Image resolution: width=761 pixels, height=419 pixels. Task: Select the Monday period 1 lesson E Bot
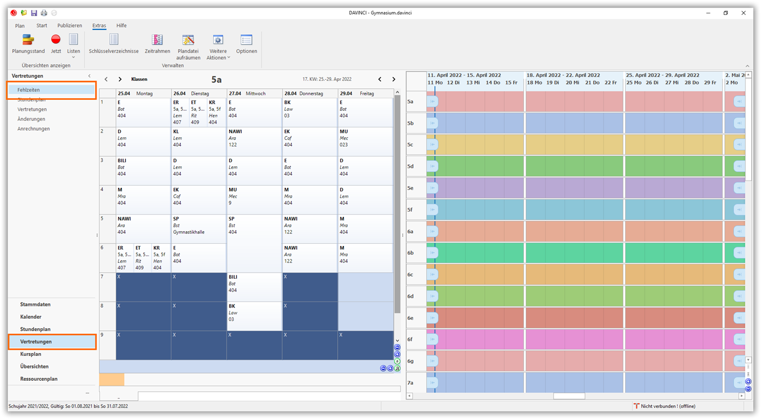(x=143, y=113)
